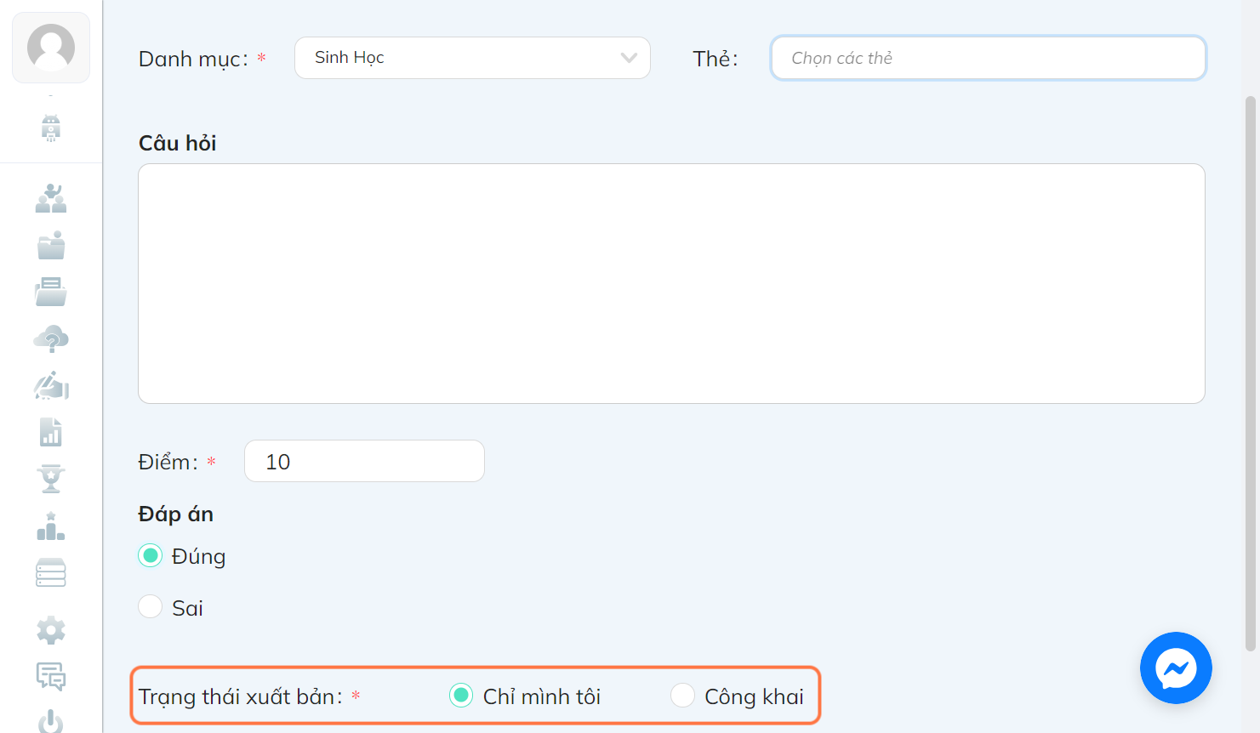Choose Chỉ mình tôi publish status

tap(461, 696)
